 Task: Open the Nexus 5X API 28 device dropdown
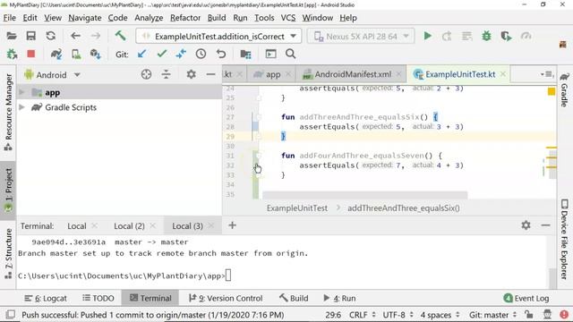coord(361,36)
